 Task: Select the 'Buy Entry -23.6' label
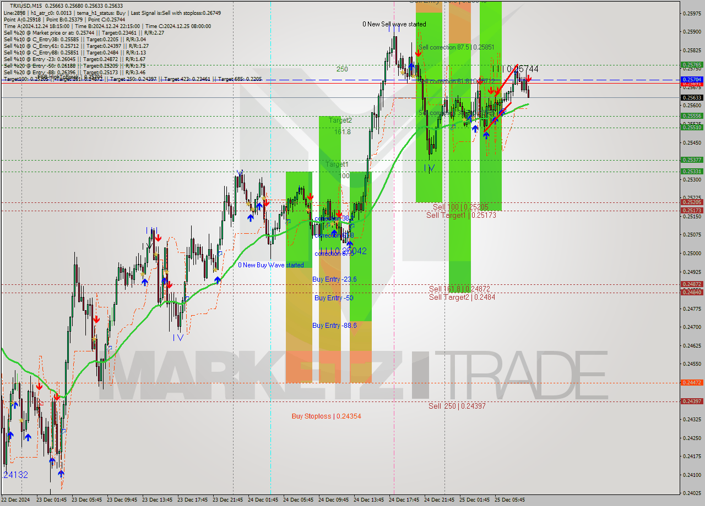pos(334,279)
